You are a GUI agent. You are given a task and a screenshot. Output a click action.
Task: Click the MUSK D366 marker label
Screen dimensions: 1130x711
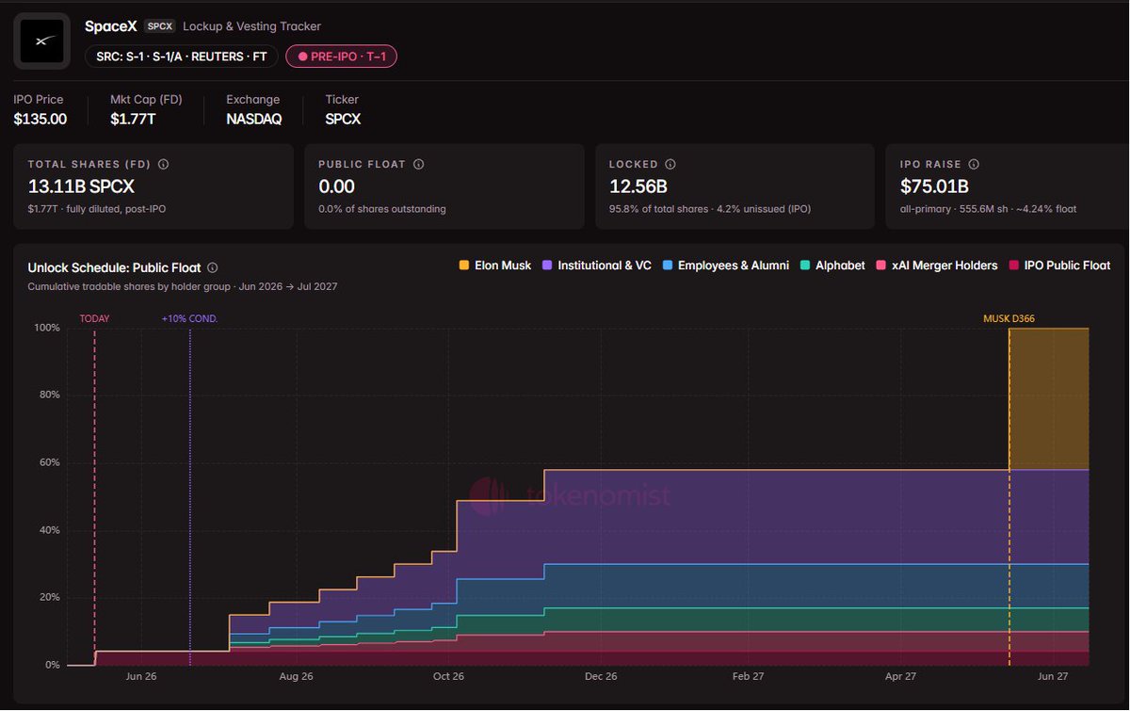click(x=1009, y=318)
